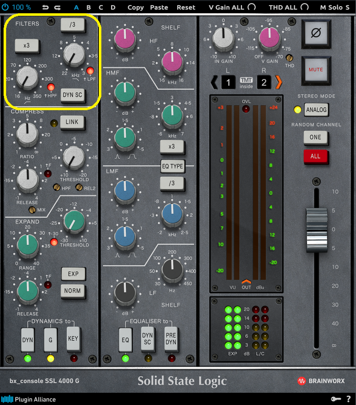
Task: Click the TMT inside badge
Action: click(246, 83)
